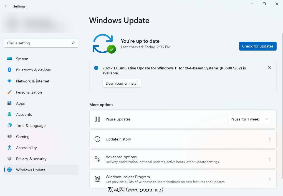Open Time & language settings
This screenshot has height=196, width=283.
(41, 125)
